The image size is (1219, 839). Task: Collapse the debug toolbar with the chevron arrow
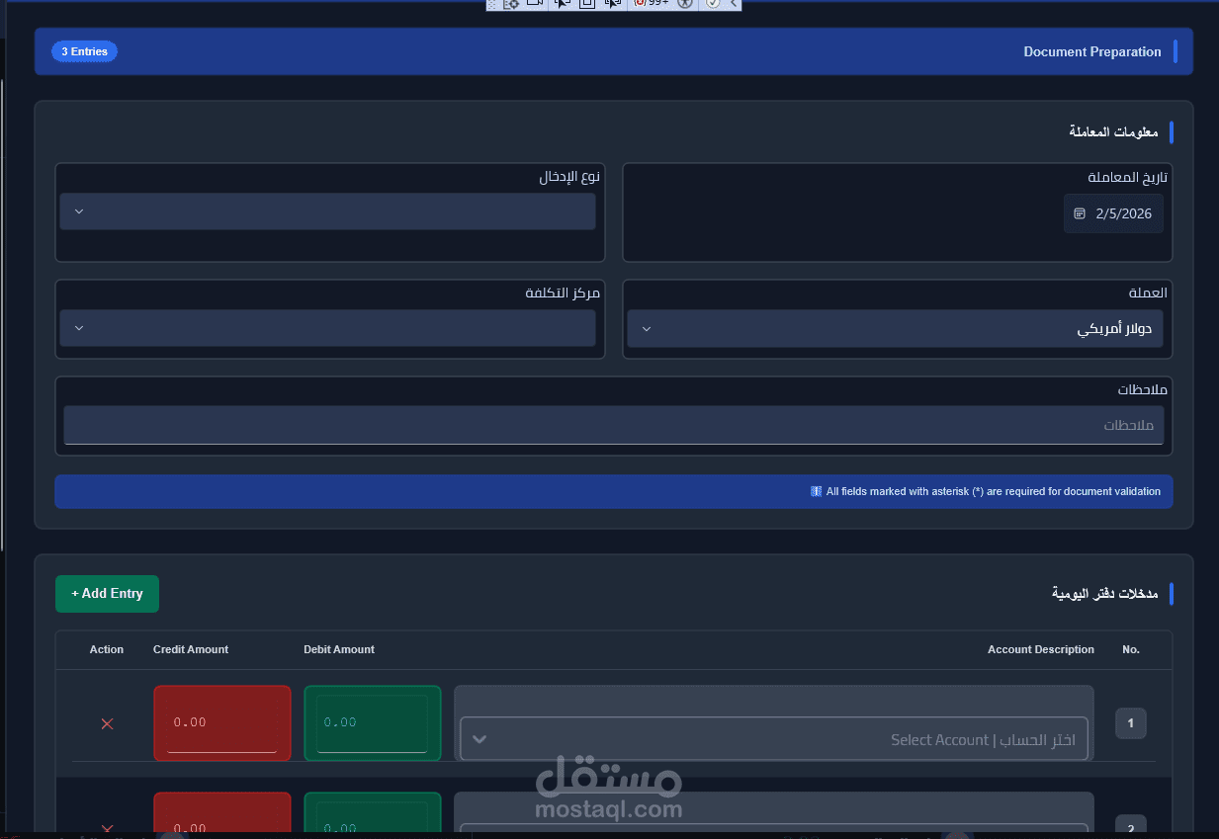[733, 4]
